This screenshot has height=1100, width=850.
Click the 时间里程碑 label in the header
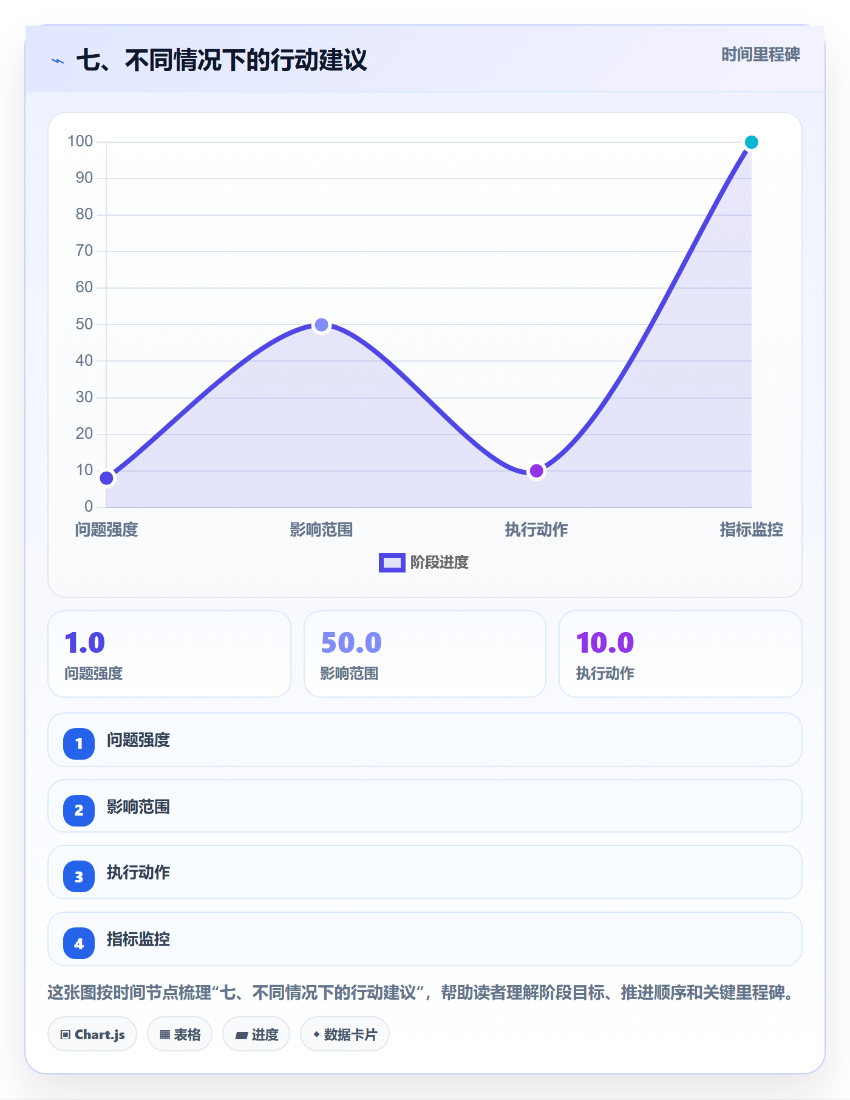[760, 55]
